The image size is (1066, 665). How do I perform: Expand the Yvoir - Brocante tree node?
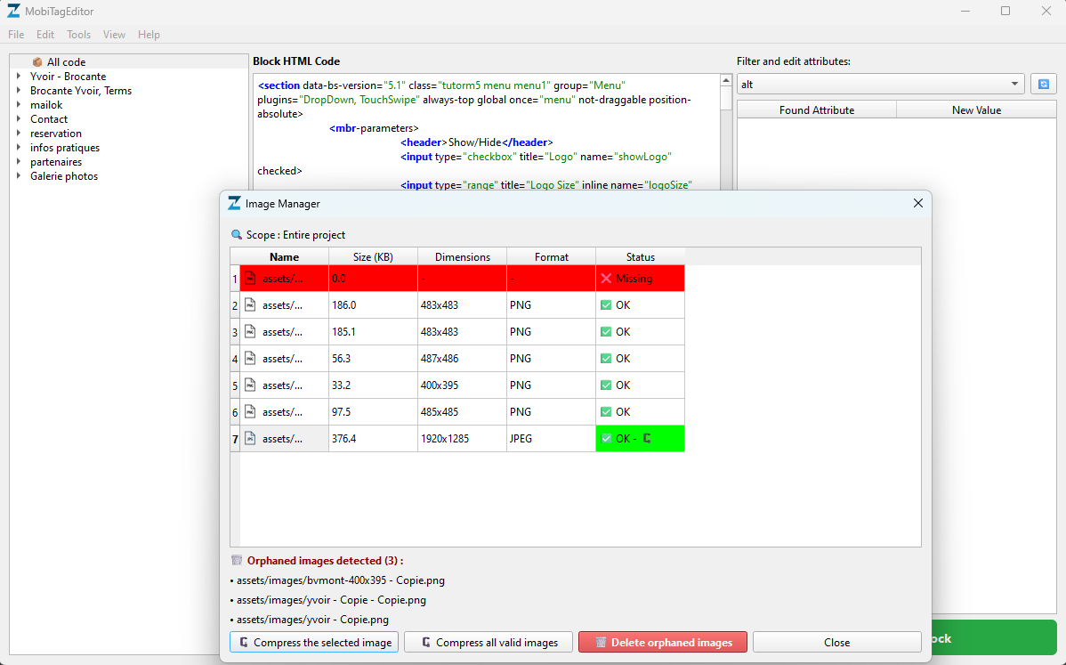[19, 77]
